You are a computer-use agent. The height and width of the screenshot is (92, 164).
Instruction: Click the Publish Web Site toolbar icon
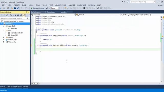pyautogui.click(x=101, y=8)
